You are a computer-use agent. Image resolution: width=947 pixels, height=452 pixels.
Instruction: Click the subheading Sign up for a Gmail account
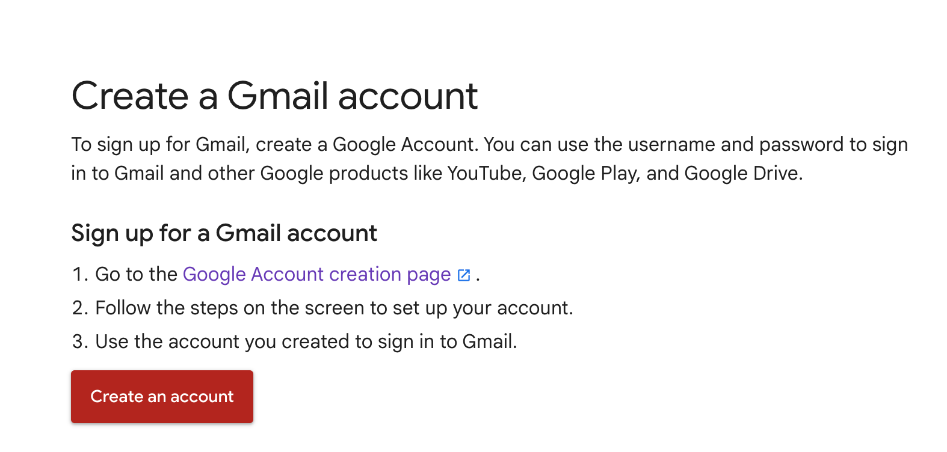coord(224,233)
